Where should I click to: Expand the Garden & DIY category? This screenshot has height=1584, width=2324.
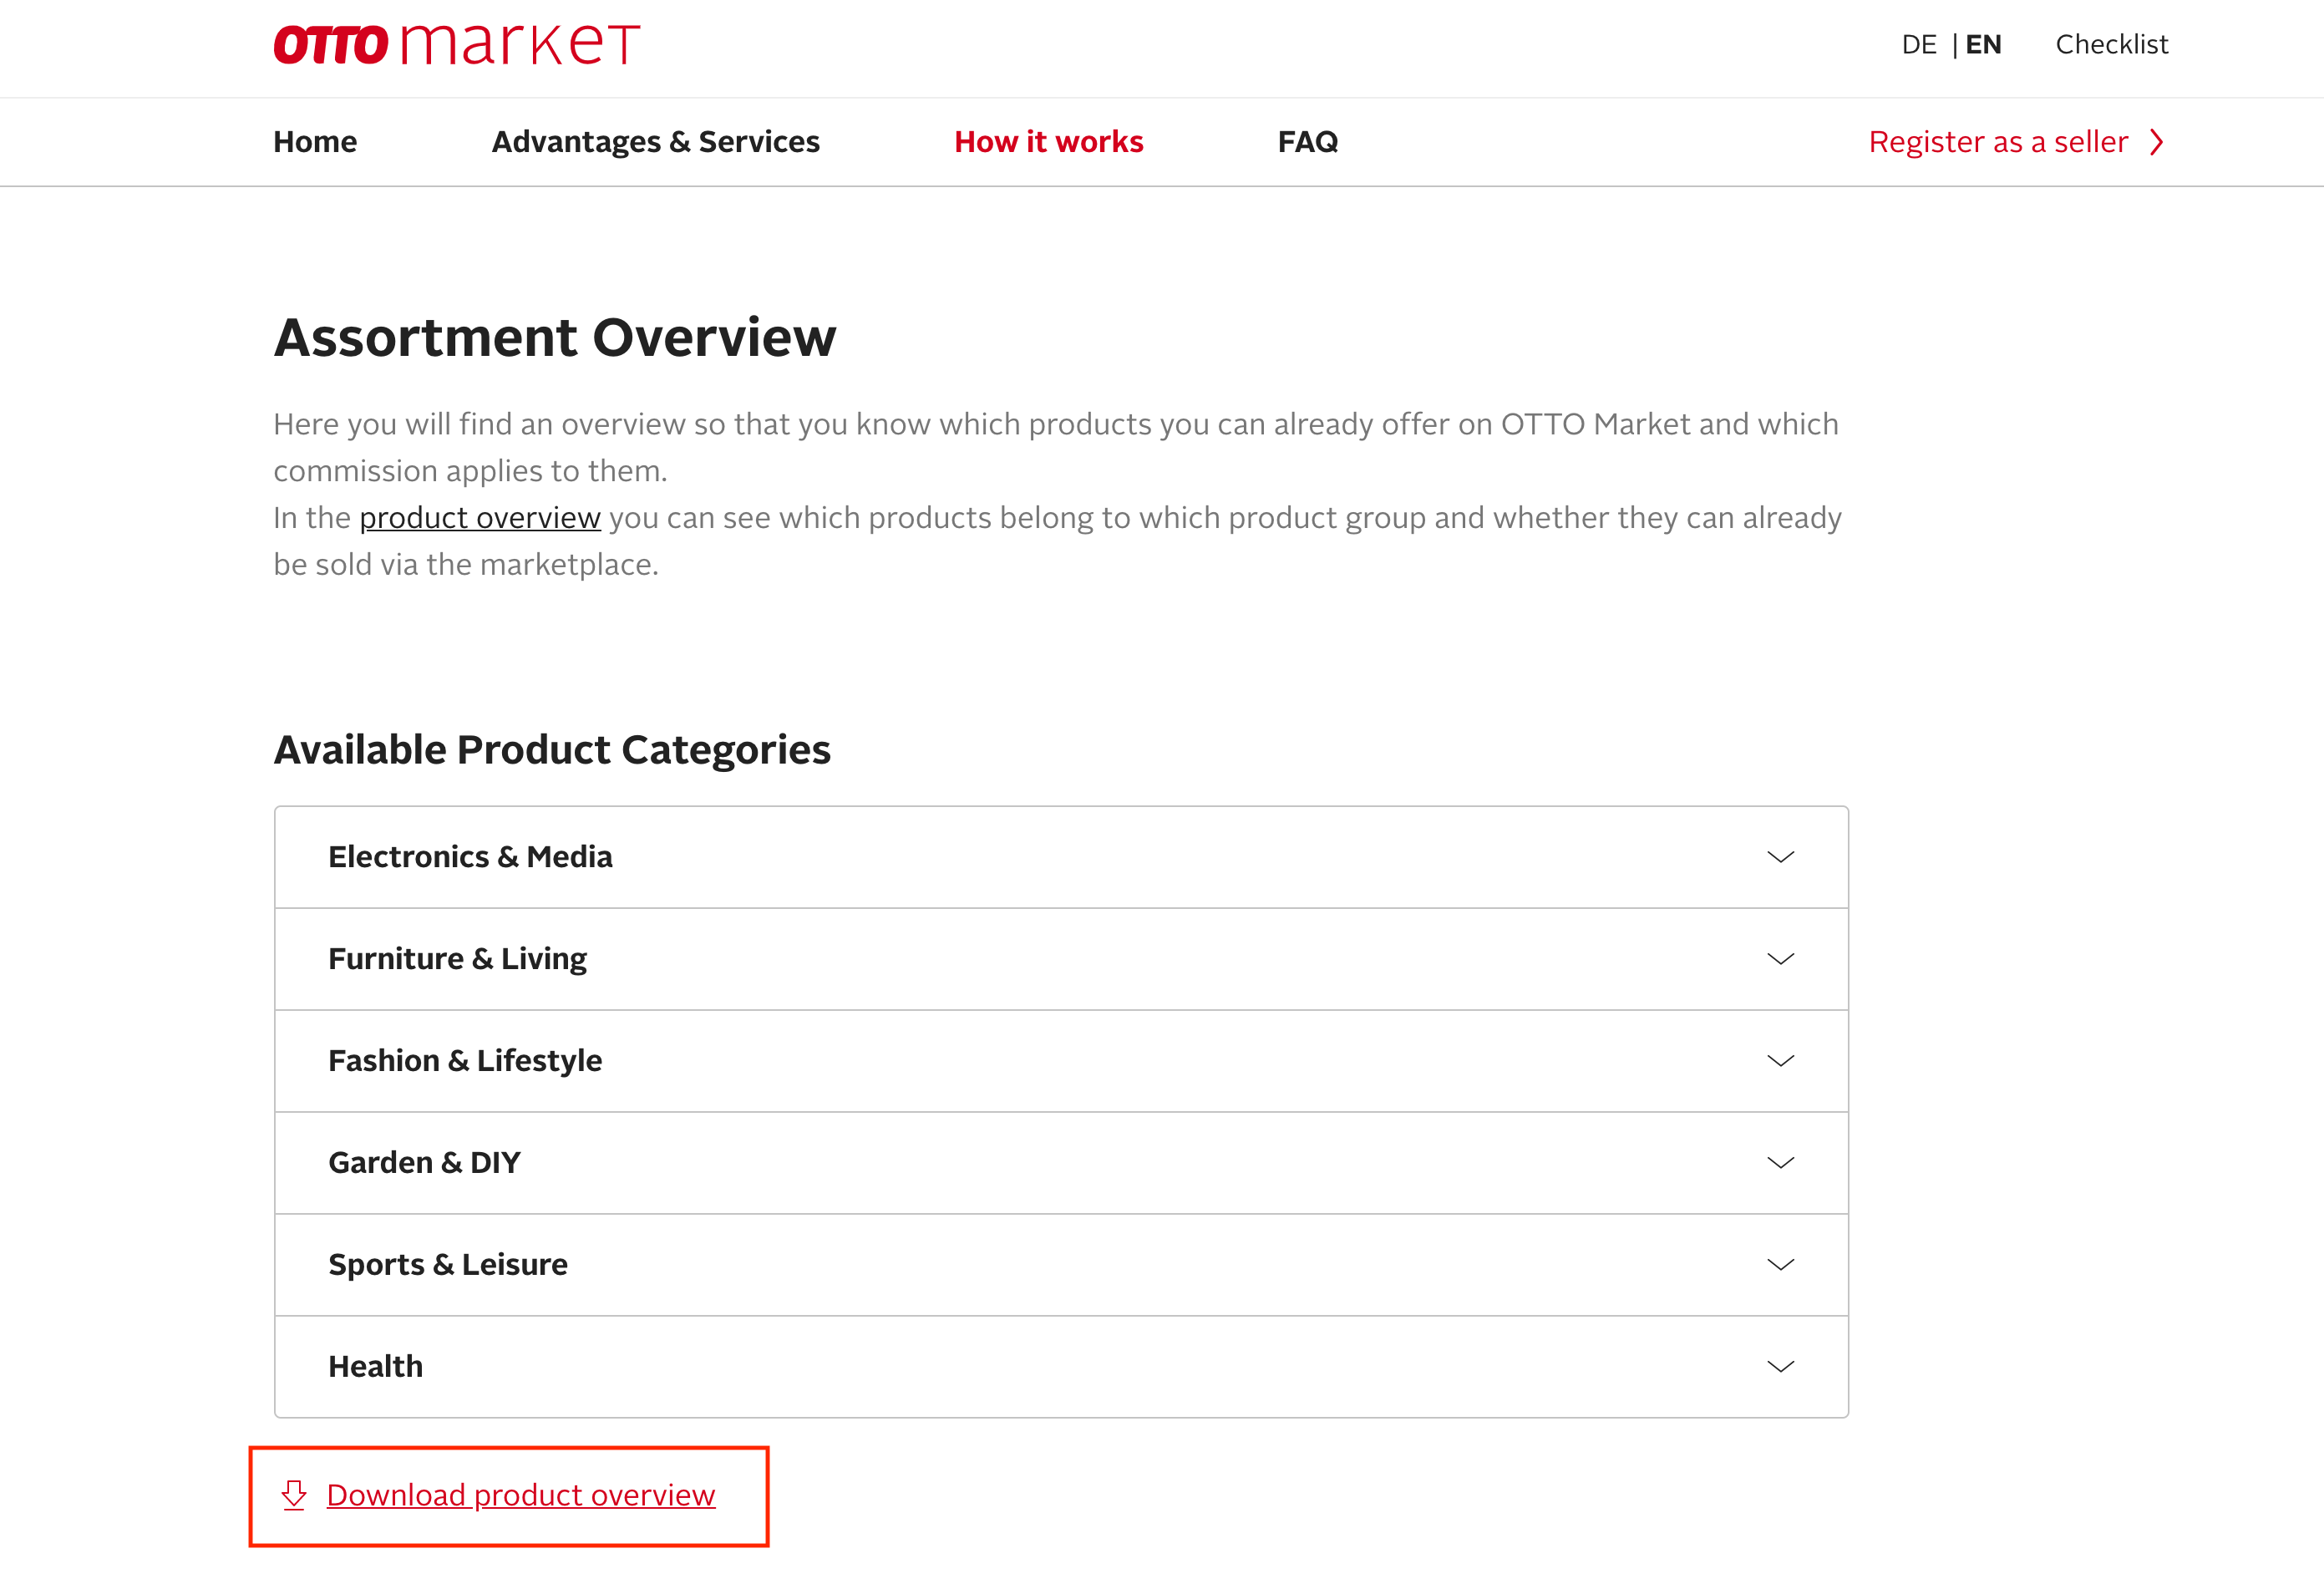pyautogui.click(x=425, y=1162)
